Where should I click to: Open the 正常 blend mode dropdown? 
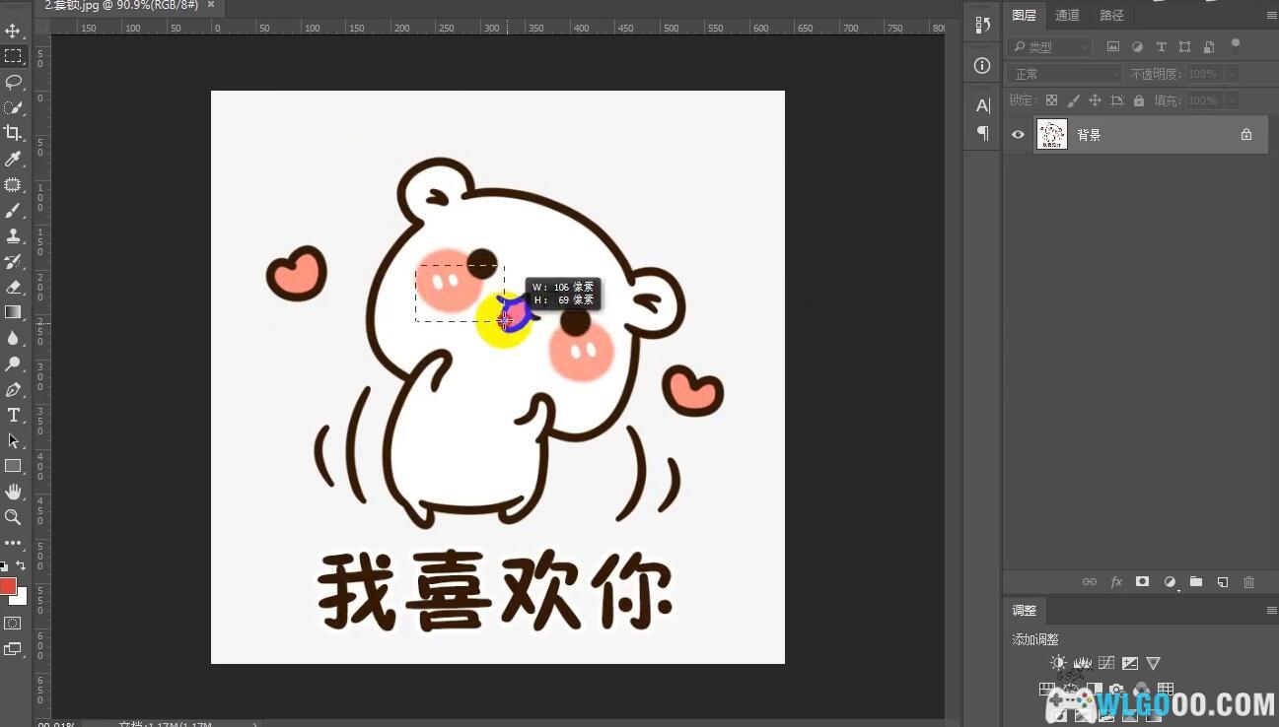click(x=1065, y=74)
